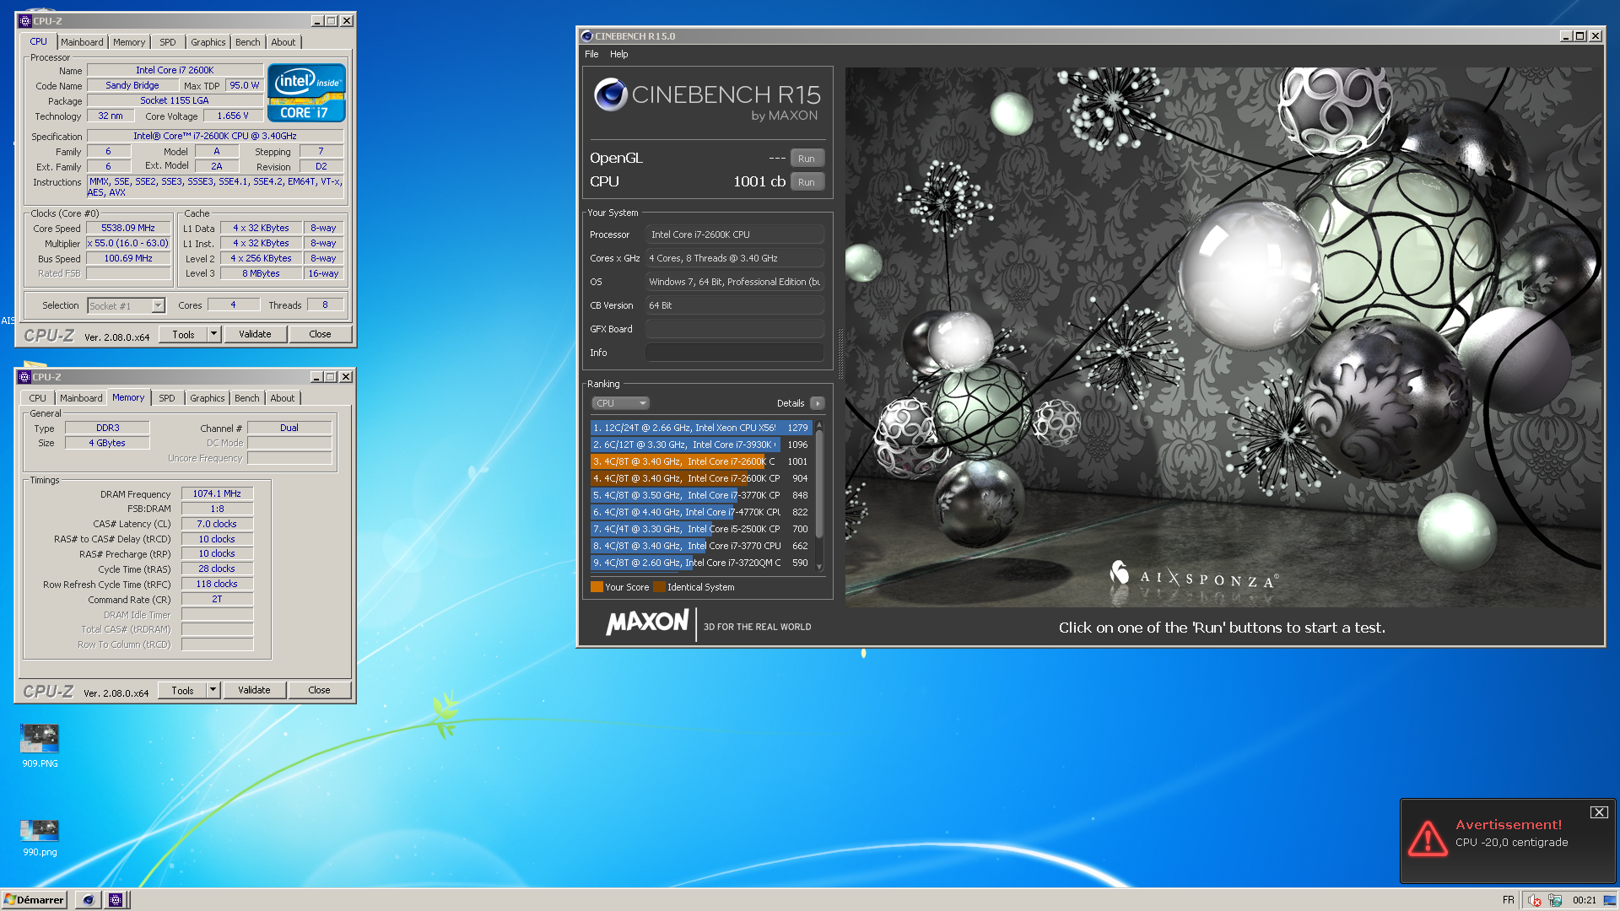This screenshot has width=1620, height=911.
Task: Click the red warning triangle icon
Action: click(1428, 838)
